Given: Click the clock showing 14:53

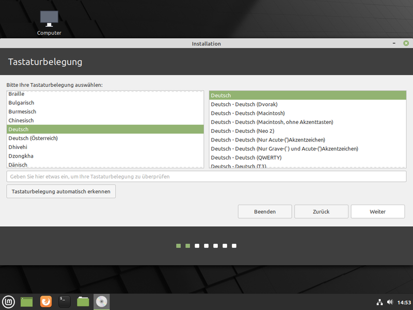Looking at the screenshot, I should tap(404, 302).
